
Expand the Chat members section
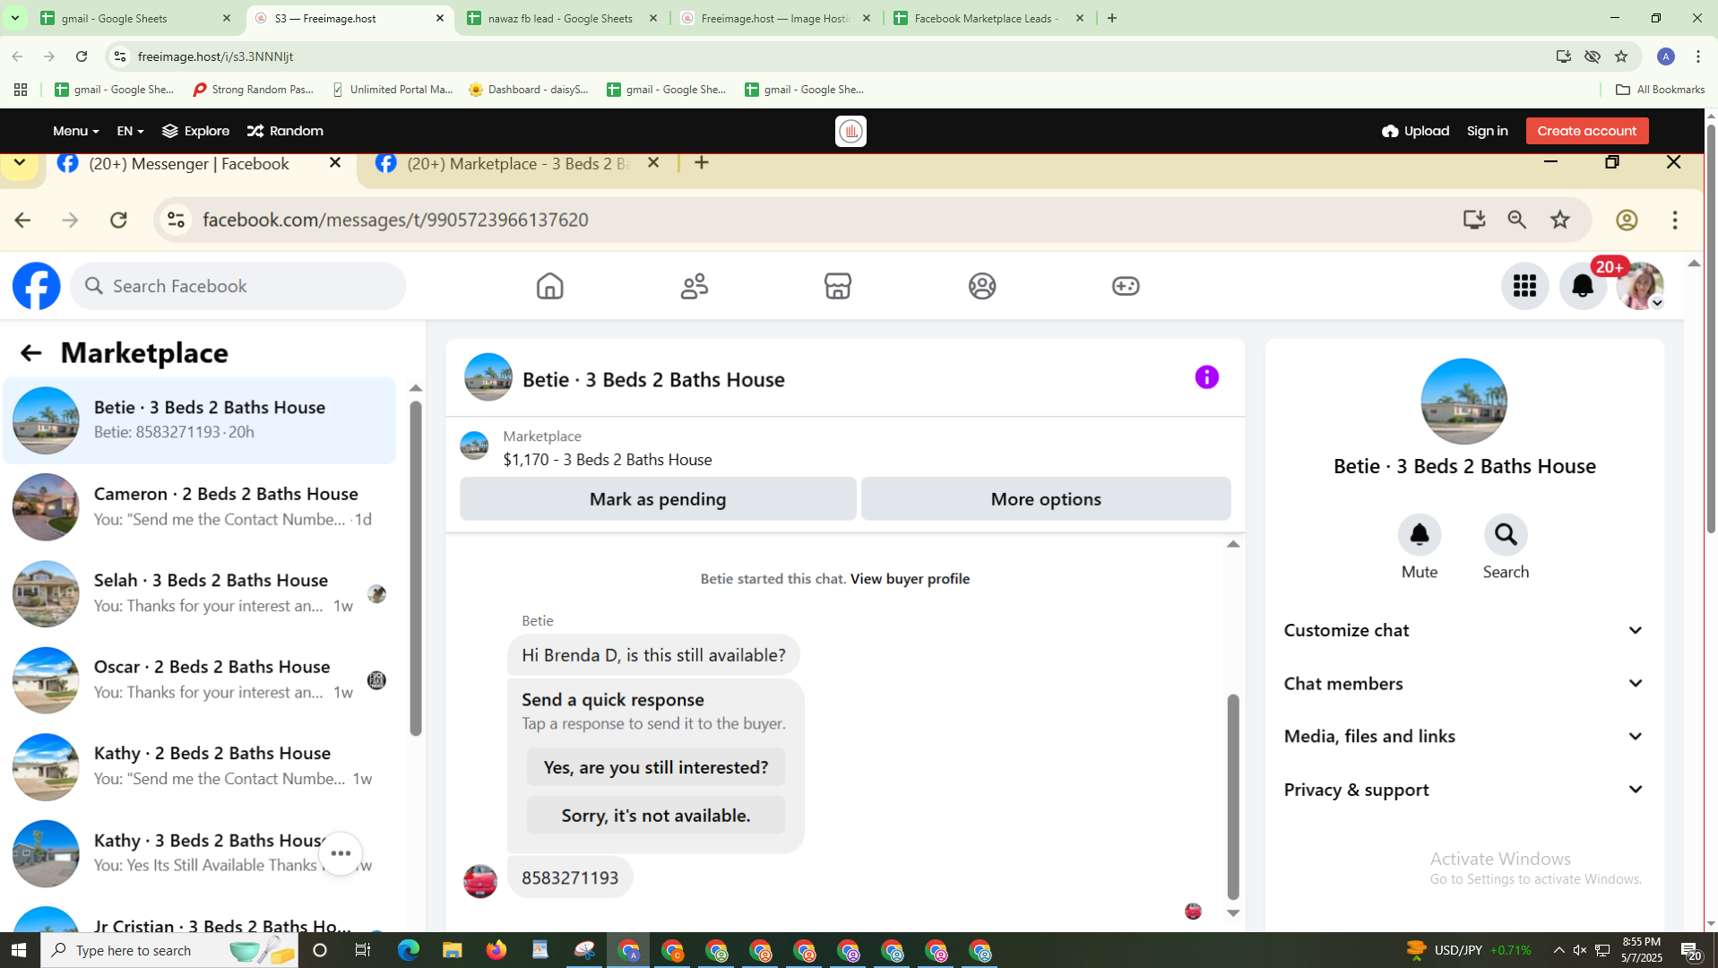click(1464, 683)
